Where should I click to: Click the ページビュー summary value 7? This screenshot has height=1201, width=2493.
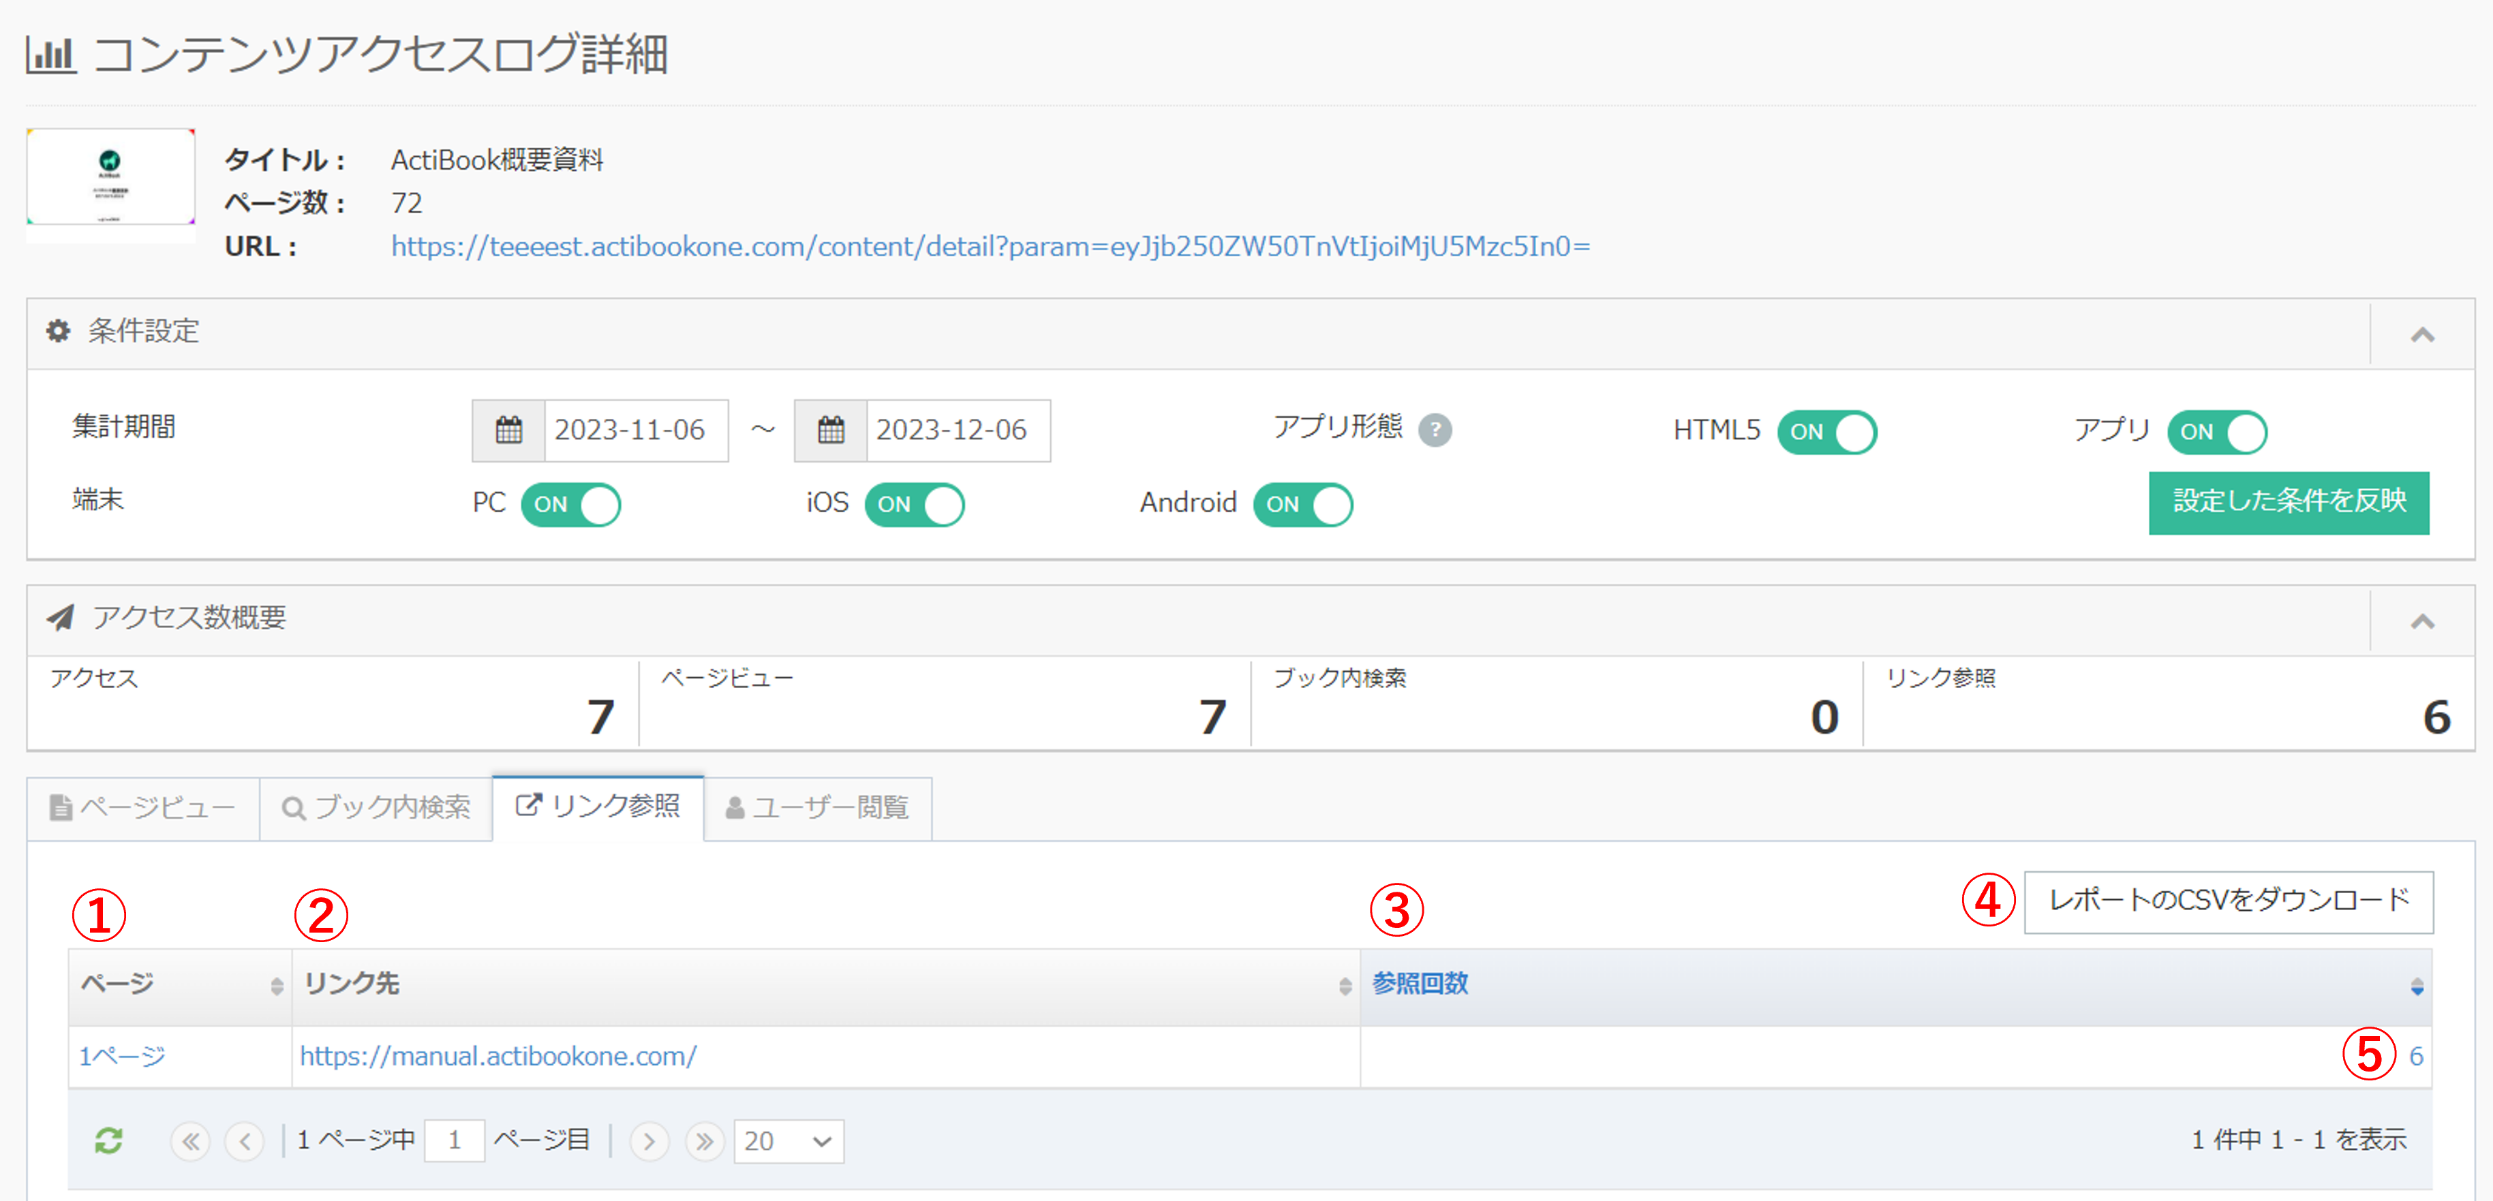click(1212, 717)
